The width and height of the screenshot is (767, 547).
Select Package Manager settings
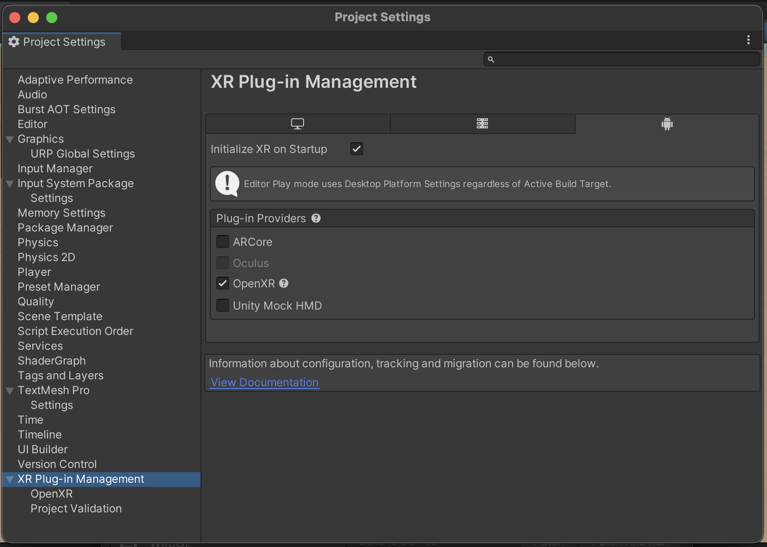coord(65,228)
